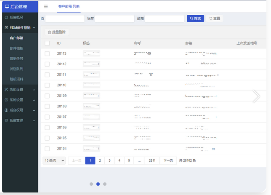271x195 pixels.
Task: Click into the 邮箱 search input field
Action: tap(165, 19)
